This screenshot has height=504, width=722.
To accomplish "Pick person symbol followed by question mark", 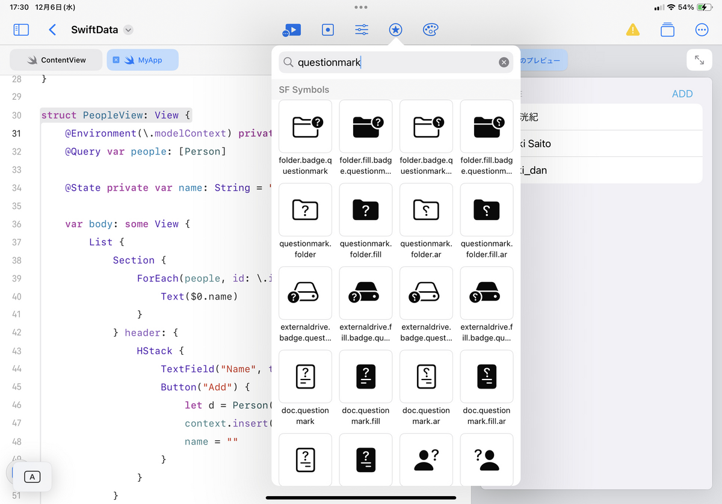I will point(426,459).
